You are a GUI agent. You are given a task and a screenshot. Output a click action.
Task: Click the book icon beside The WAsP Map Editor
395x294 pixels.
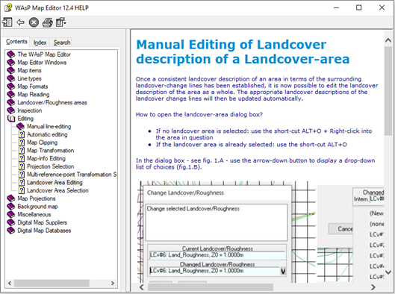(11, 54)
